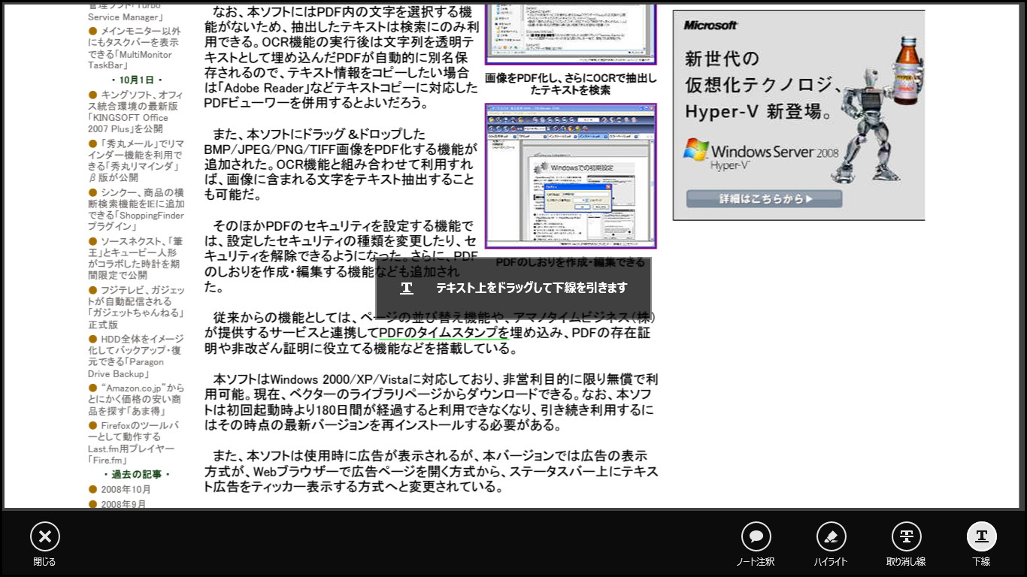
Task: Open the Amazon.co.jp あま得 article link
Action: 135,400
